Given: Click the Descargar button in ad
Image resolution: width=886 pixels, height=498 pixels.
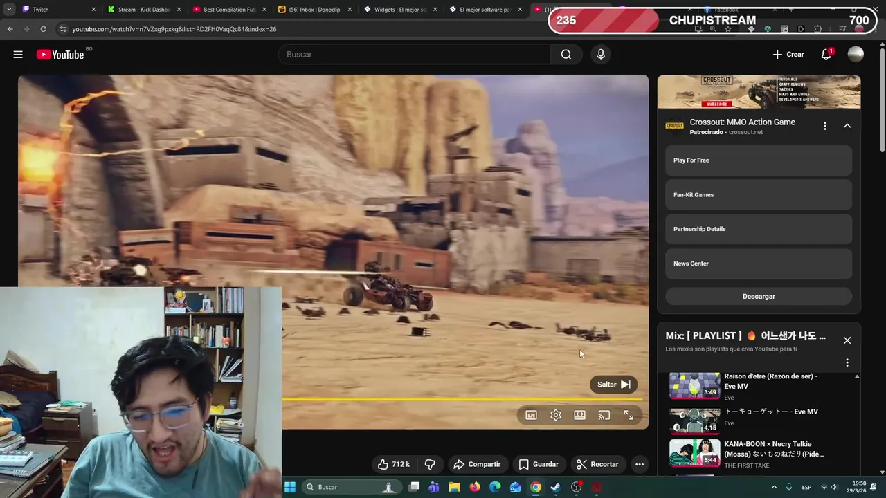Looking at the screenshot, I should point(759,296).
